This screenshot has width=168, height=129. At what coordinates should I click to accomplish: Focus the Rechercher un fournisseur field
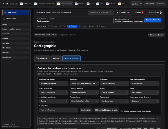coord(101,12)
